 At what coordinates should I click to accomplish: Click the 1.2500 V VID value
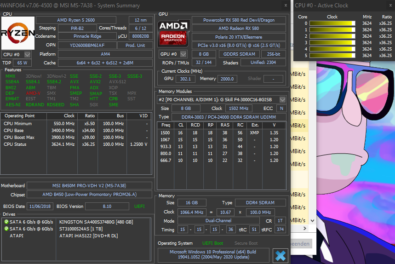139,144
